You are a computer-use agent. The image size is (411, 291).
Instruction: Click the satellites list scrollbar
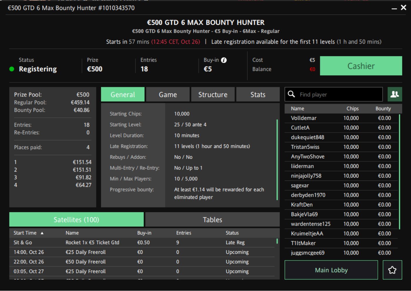pyautogui.click(x=277, y=241)
